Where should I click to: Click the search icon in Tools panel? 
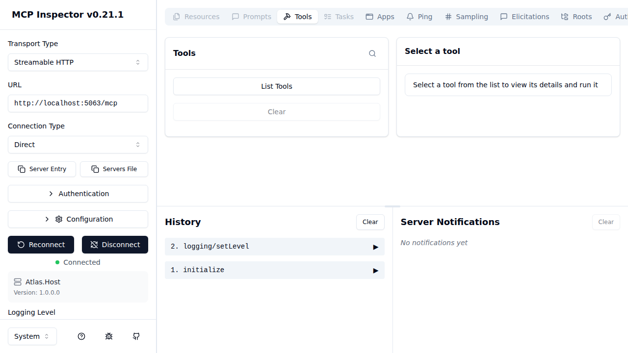coord(372,53)
